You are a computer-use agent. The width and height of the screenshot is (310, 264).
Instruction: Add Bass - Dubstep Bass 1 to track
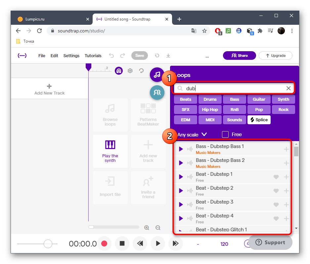pos(286,149)
